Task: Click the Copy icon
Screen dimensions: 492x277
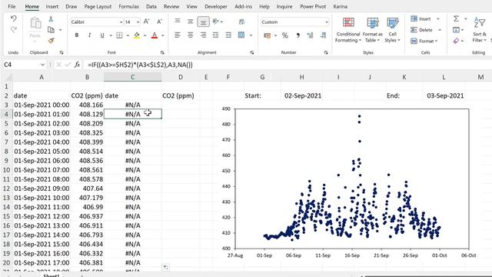Action: point(51,30)
